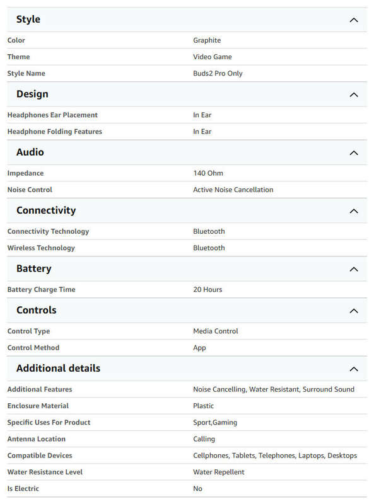Click the 20 Hours charge time value
Viewport: 374px width, 504px height.
[207, 289]
